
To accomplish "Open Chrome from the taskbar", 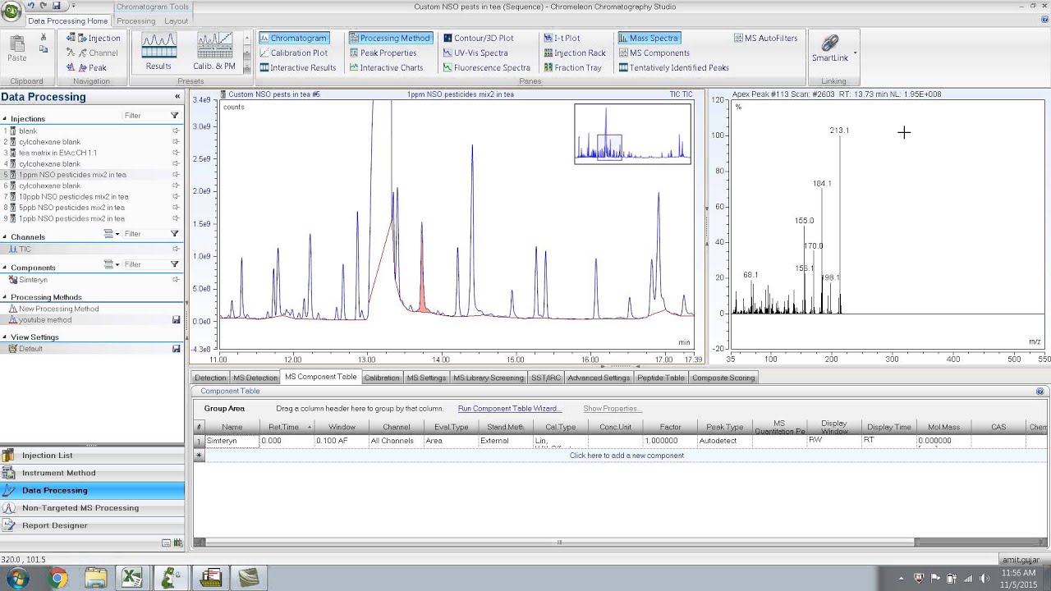I will click(x=57, y=579).
